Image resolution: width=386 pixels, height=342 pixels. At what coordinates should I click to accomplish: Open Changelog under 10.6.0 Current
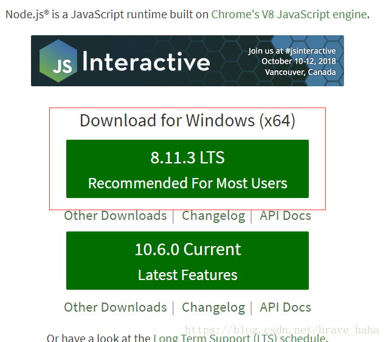click(213, 308)
